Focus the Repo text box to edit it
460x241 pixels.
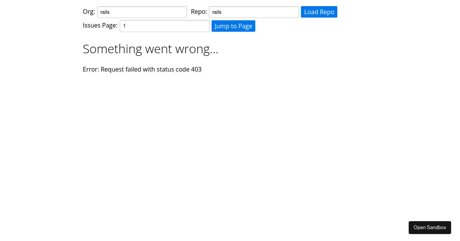tap(253, 12)
